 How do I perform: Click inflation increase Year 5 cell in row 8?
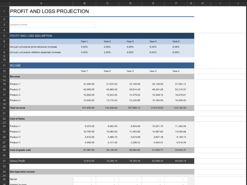tap(176, 52)
